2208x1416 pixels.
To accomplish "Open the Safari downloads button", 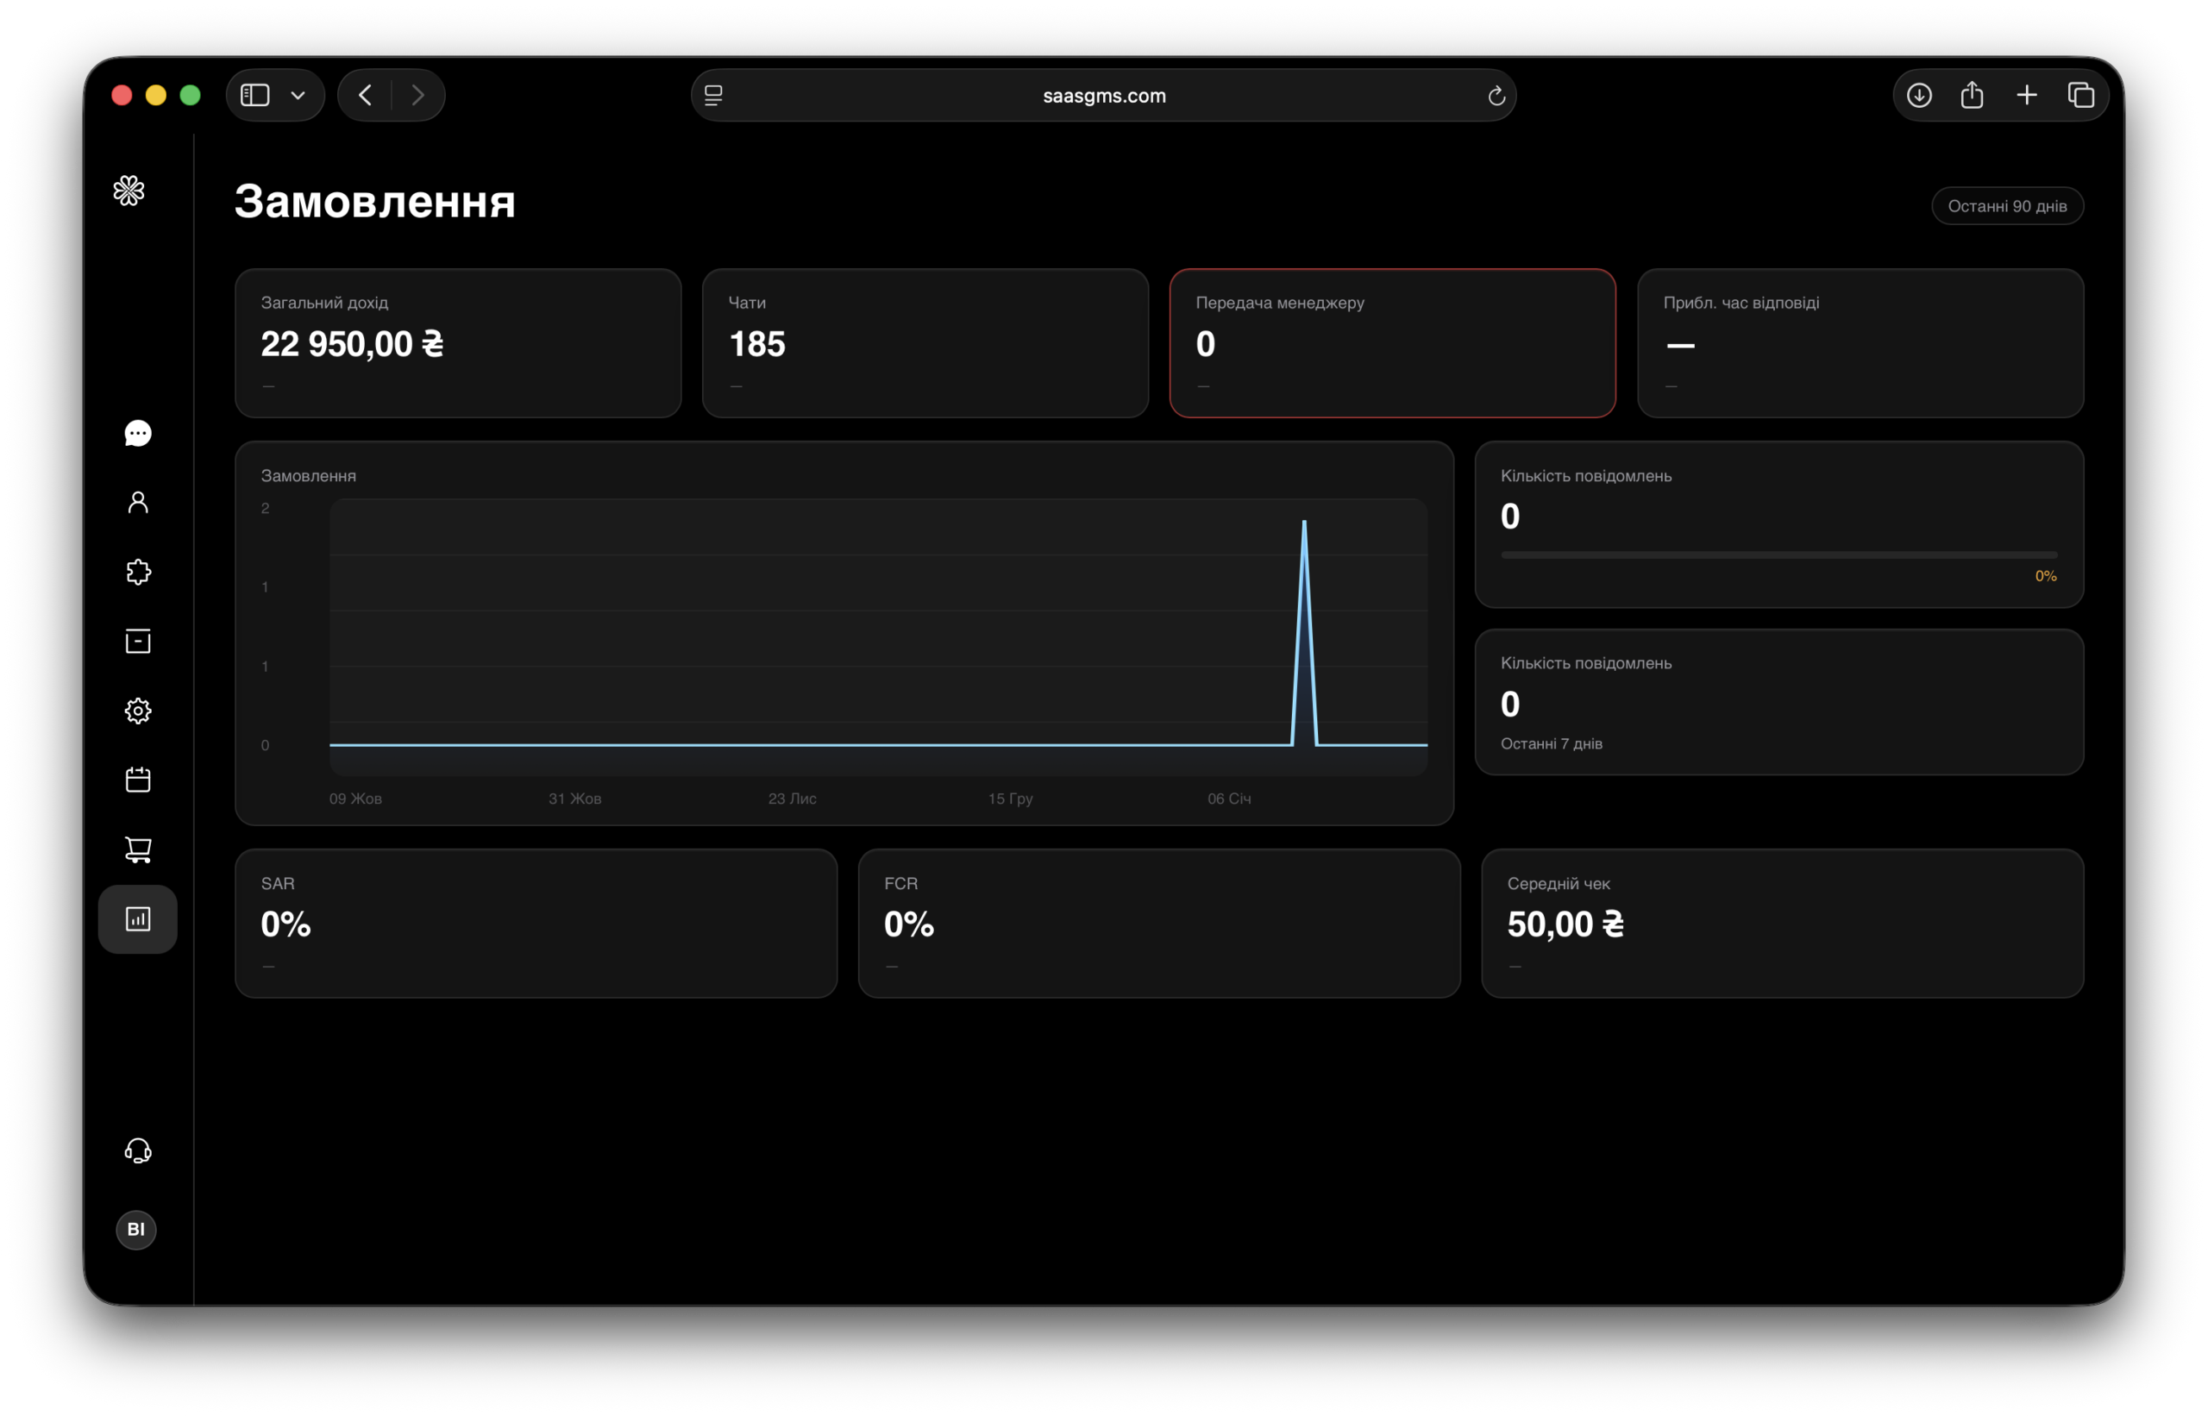I will point(1919,96).
